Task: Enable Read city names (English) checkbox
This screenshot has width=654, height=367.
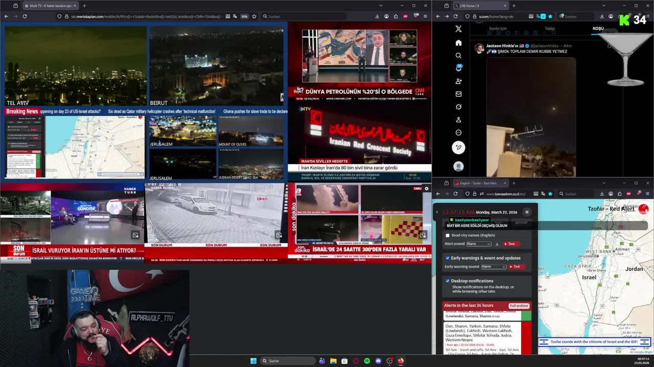Action: (x=448, y=235)
